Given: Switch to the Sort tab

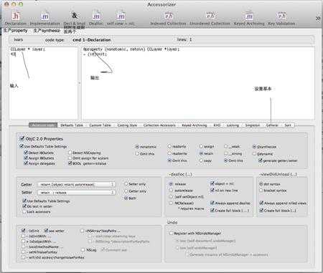Looking at the screenshot, I should (288, 125).
